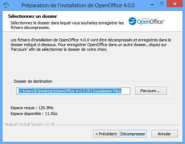
Task: Click the 'Dossier de destination' group label
Action: click(33, 81)
